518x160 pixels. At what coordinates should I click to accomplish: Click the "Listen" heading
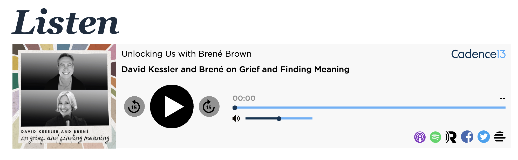pyautogui.click(x=65, y=23)
